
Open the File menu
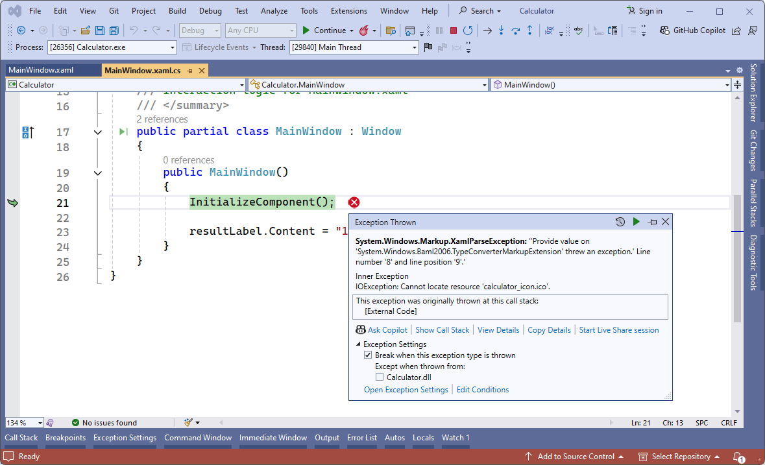point(35,11)
